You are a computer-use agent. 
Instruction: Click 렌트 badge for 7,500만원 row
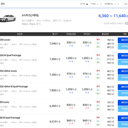[x=98, y=62]
